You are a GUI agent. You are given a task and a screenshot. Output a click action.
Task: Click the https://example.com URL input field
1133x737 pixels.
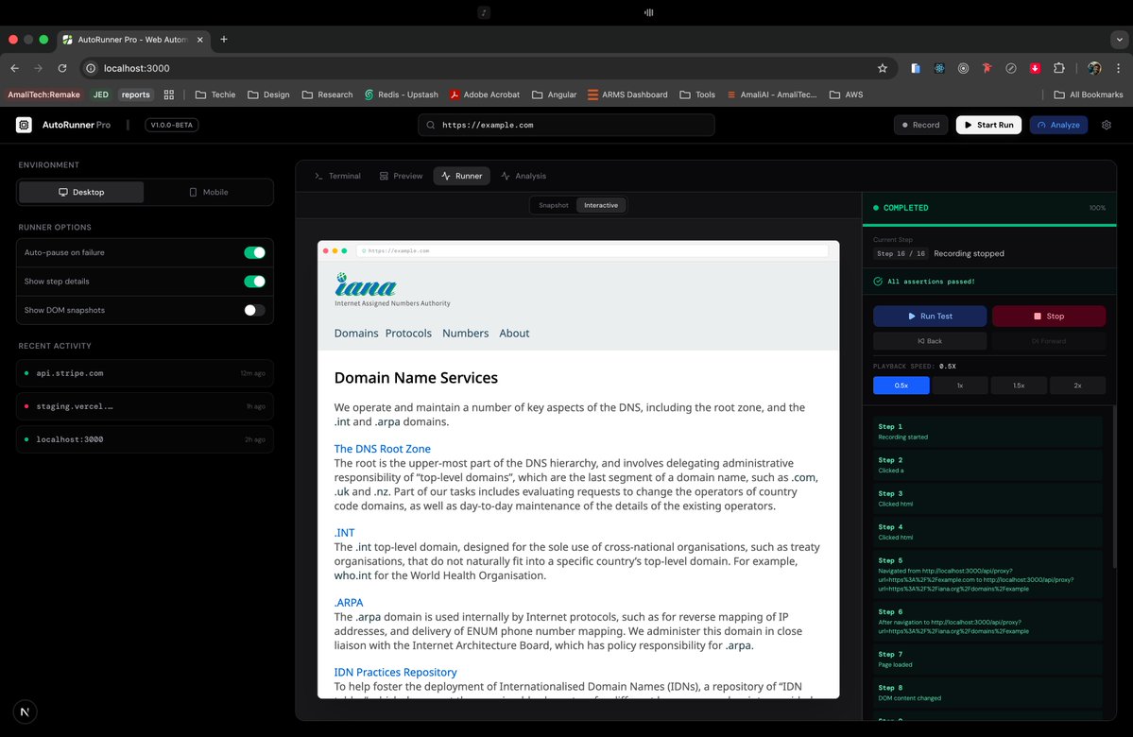565,125
